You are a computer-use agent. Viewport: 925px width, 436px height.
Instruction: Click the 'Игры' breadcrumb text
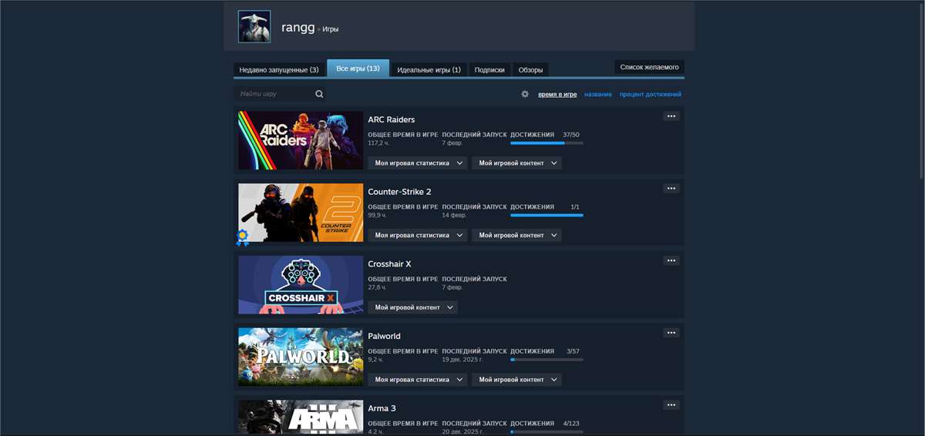(x=330, y=29)
